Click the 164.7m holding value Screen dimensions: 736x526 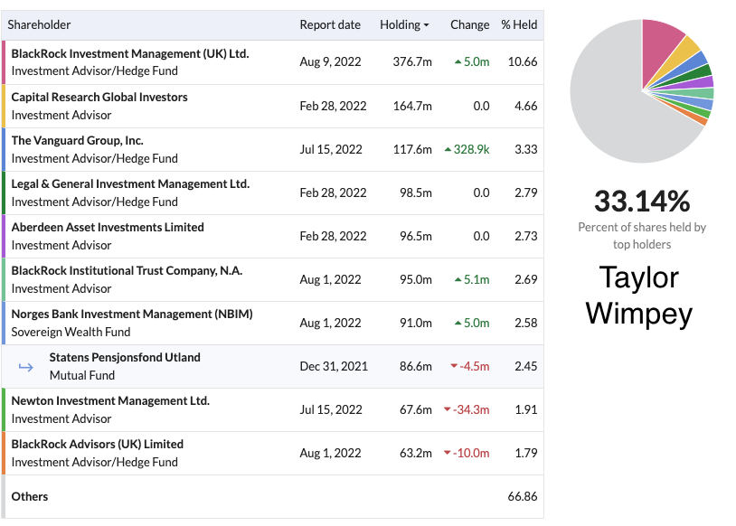412,106
